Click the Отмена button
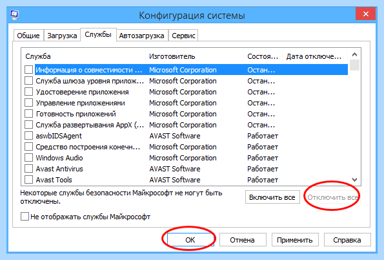The width and height of the screenshot is (384, 260). [243, 239]
